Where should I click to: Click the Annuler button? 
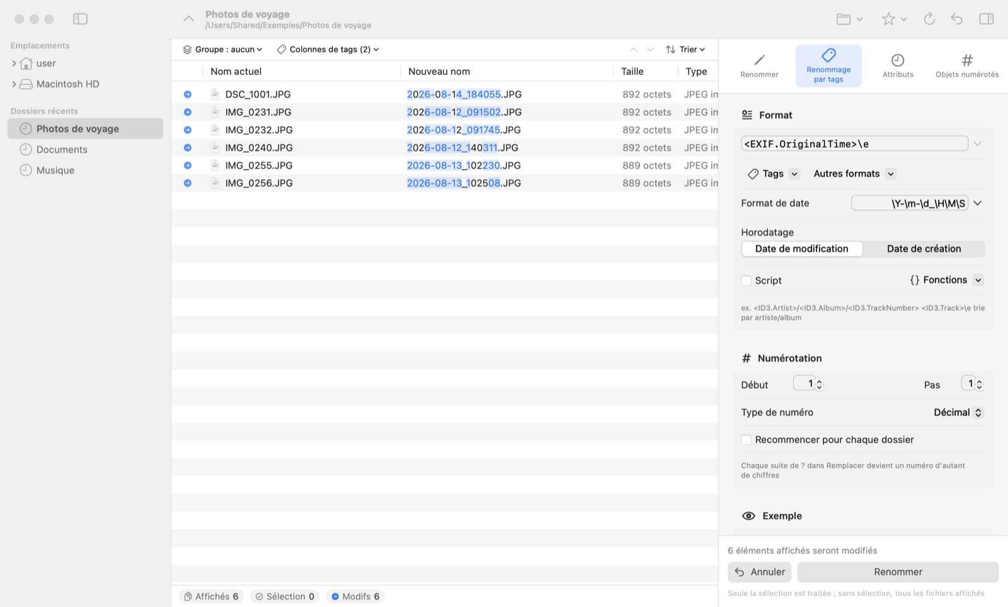(760, 572)
